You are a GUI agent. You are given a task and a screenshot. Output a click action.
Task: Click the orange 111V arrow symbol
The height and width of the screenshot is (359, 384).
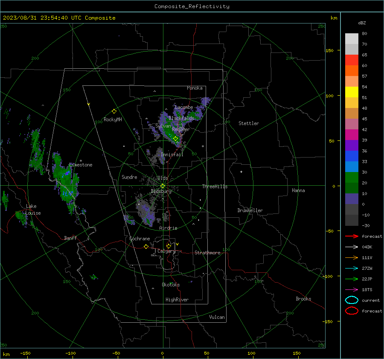[352, 257]
